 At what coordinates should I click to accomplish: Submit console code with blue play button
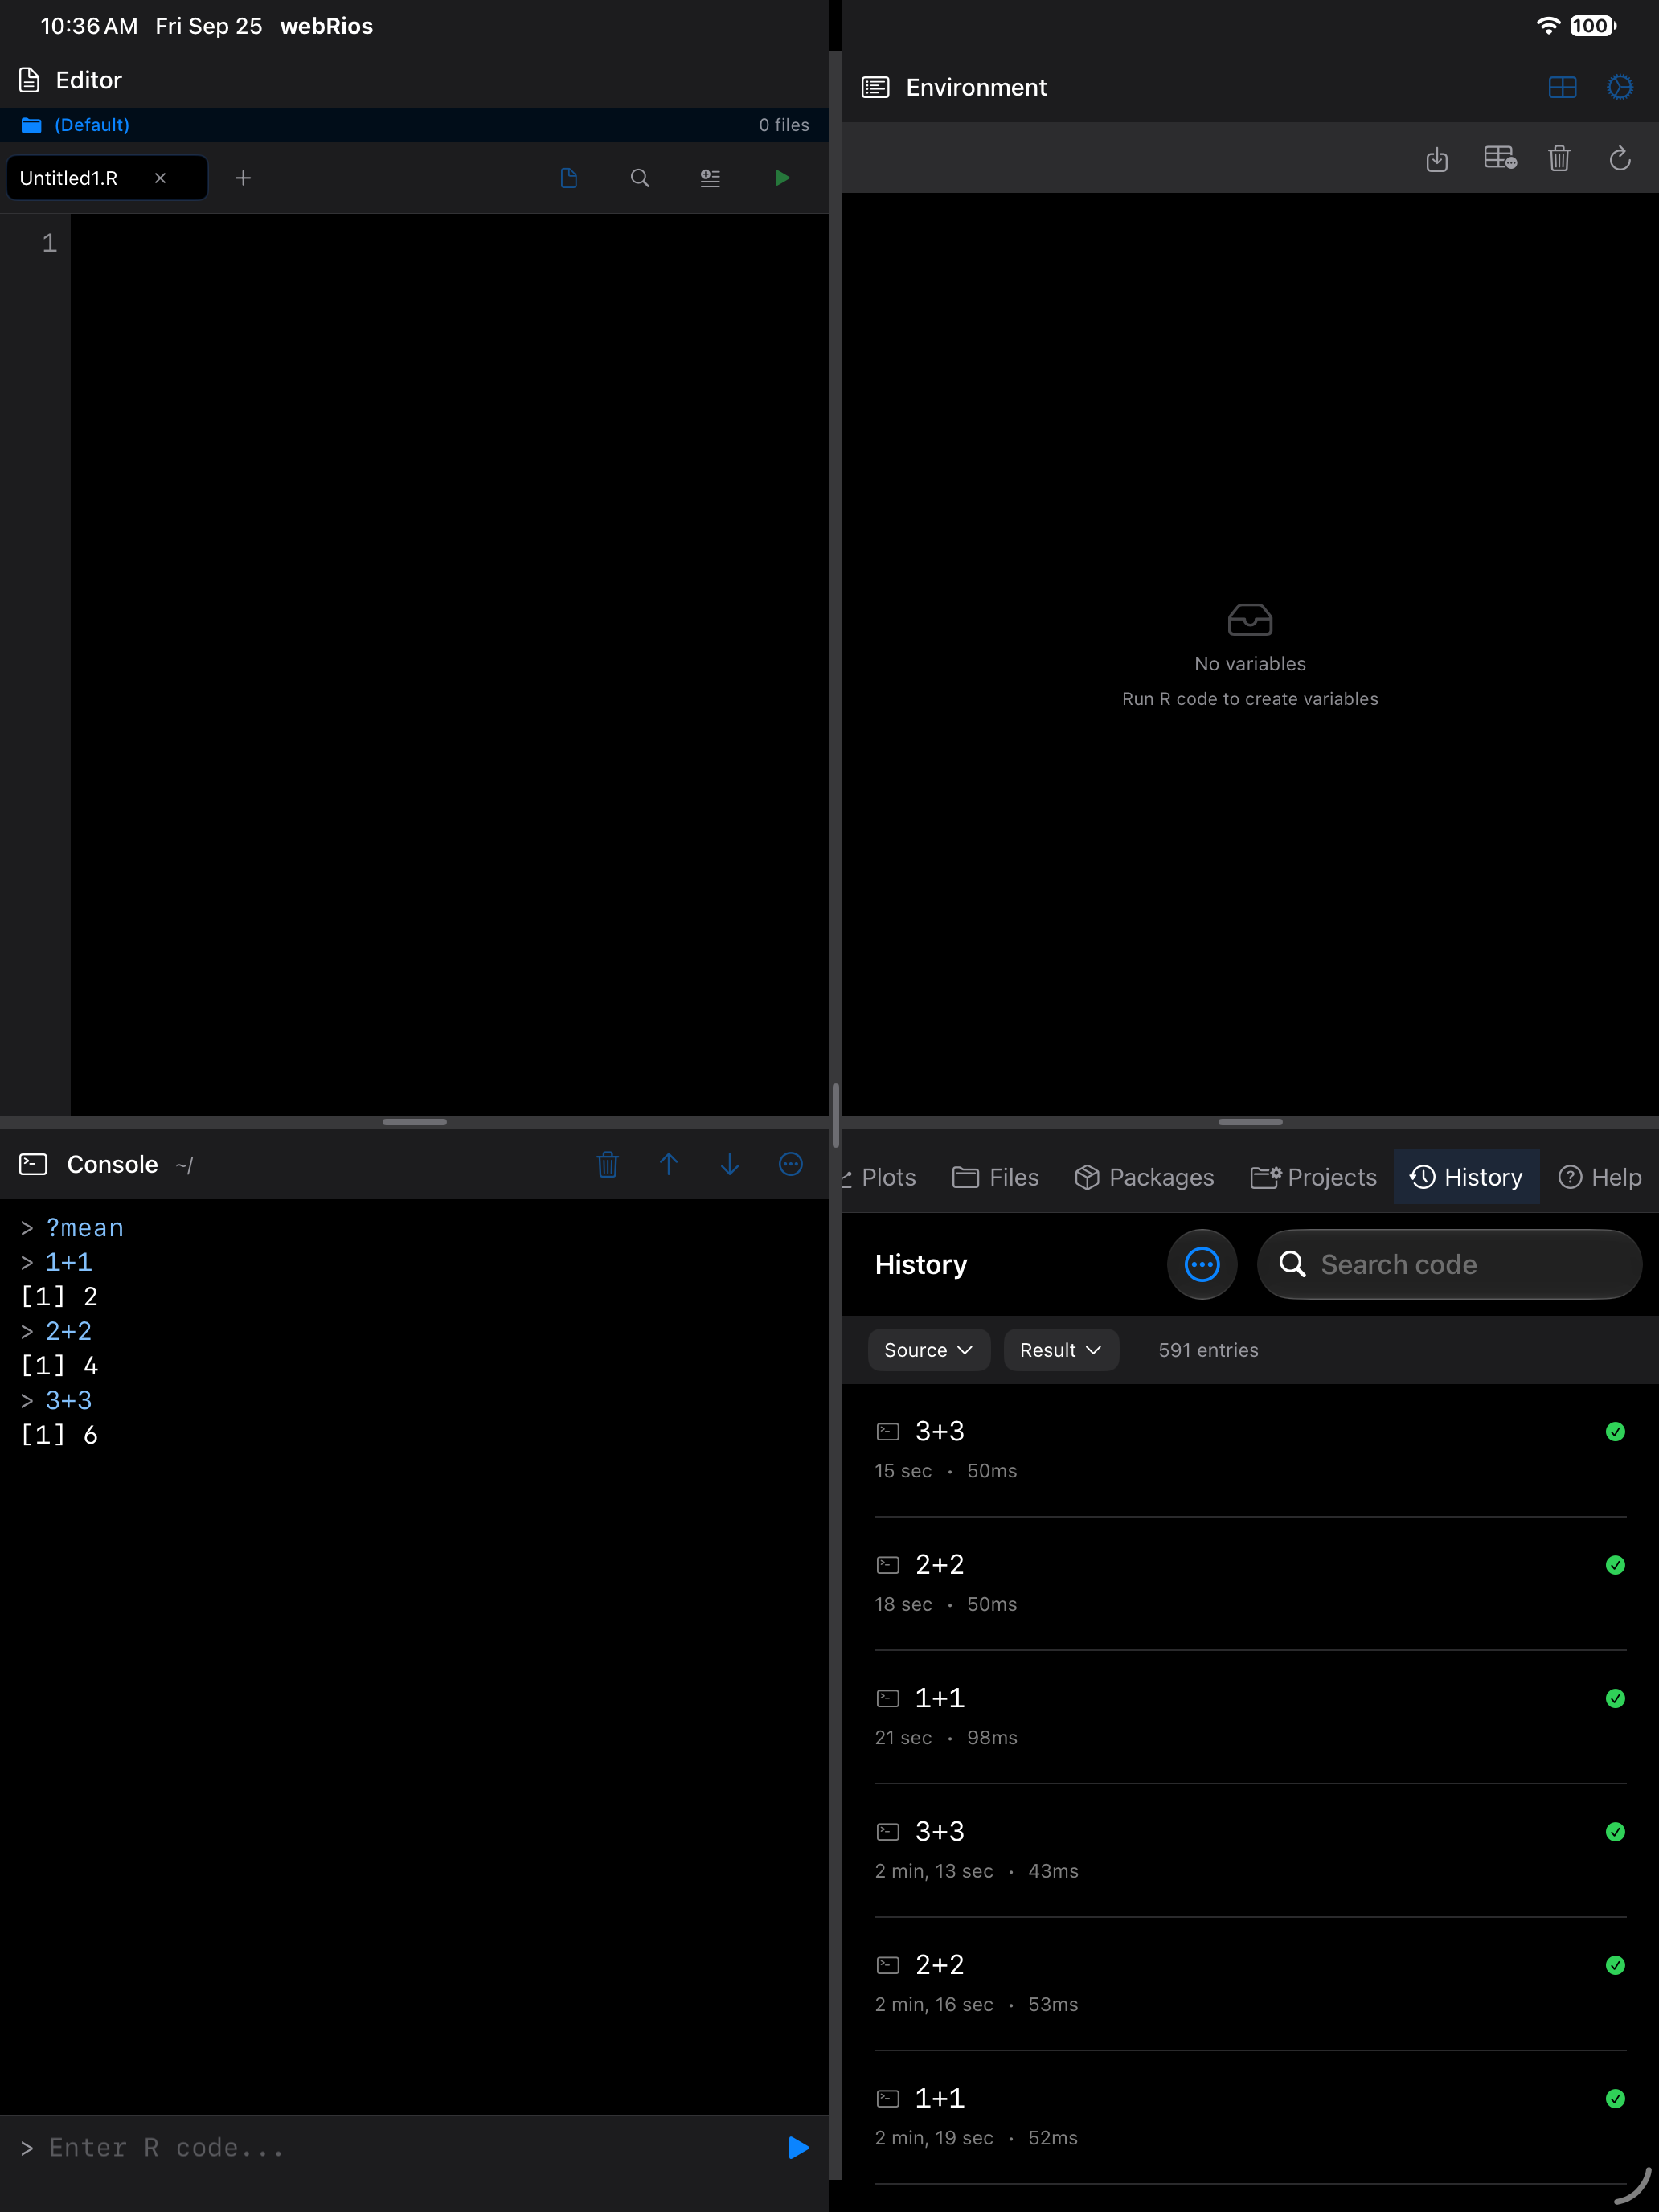click(x=798, y=2147)
